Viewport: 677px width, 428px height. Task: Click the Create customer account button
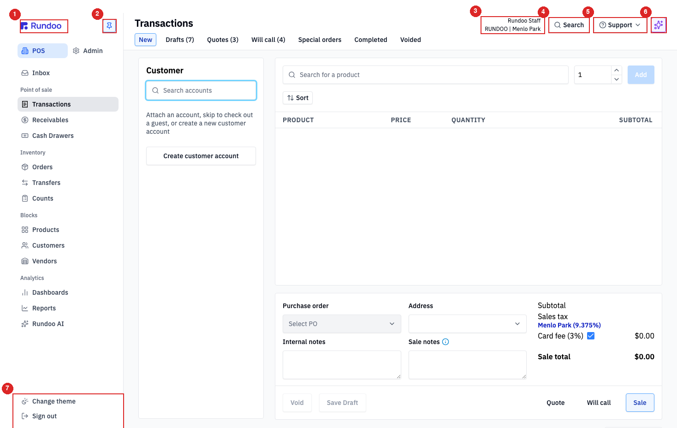point(201,156)
